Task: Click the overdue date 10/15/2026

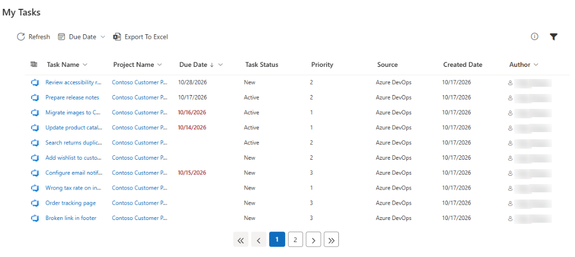Action: tap(192, 172)
